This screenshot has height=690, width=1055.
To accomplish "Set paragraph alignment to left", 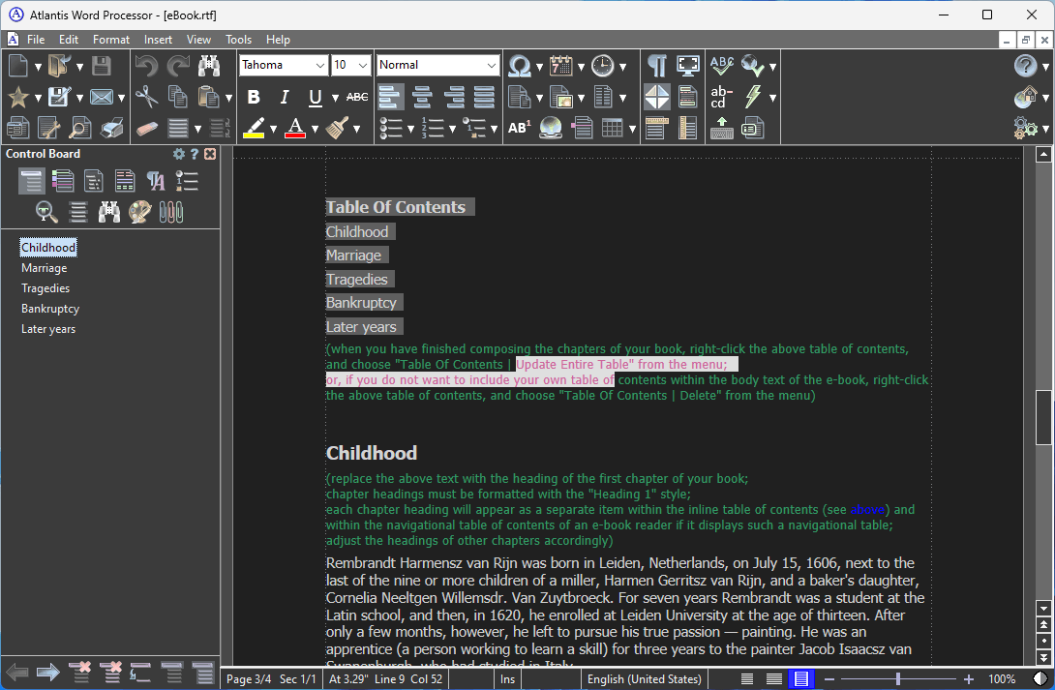I will point(390,97).
